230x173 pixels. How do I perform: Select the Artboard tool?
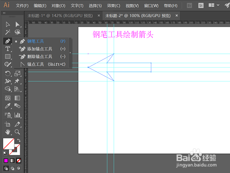pyautogui.click(x=8, y=124)
